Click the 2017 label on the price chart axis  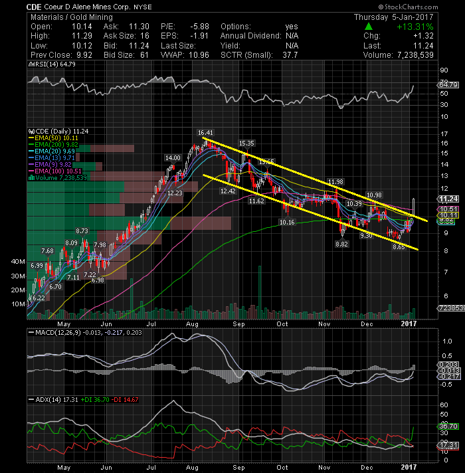pos(409,324)
